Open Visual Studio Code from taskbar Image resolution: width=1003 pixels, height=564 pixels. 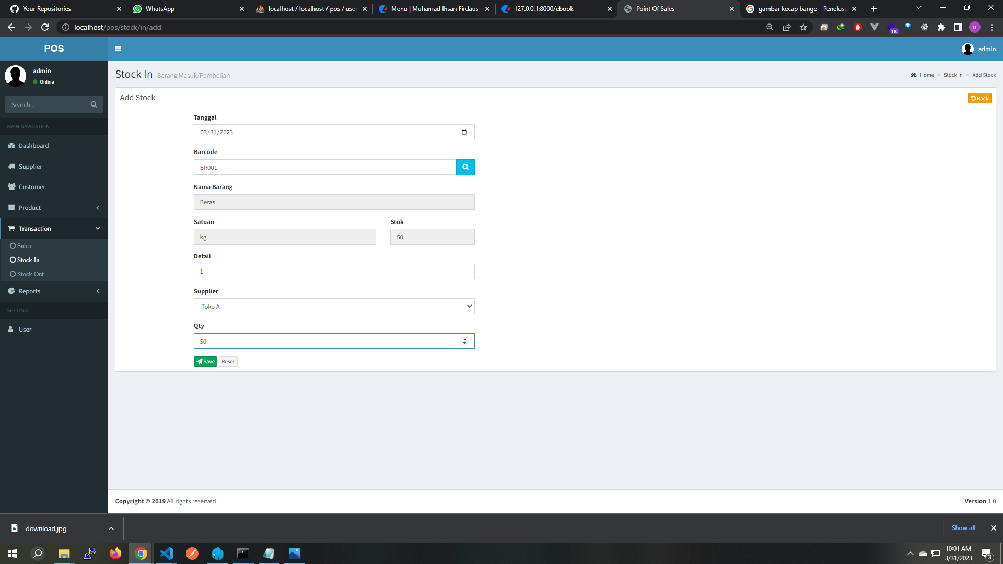pos(167,554)
